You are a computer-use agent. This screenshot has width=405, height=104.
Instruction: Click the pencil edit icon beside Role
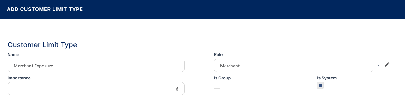coord(387,65)
